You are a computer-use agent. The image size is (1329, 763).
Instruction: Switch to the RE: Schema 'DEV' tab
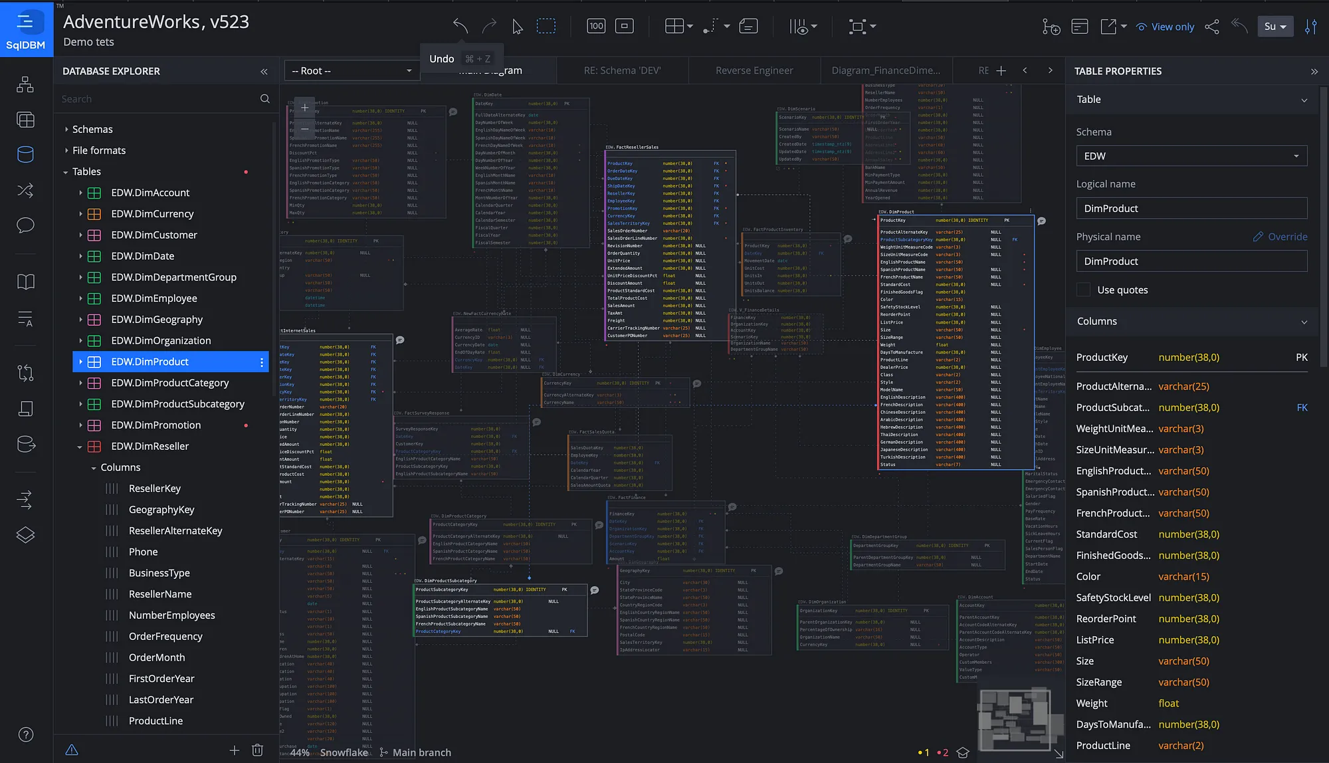pyautogui.click(x=622, y=70)
